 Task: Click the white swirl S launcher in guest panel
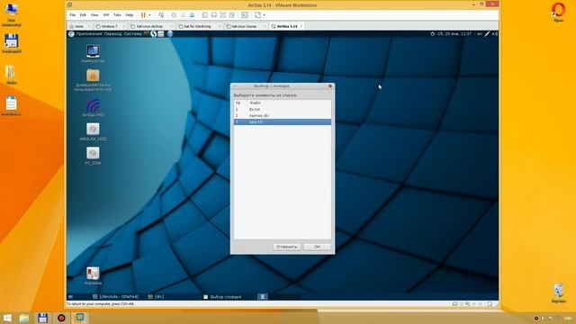(154, 34)
